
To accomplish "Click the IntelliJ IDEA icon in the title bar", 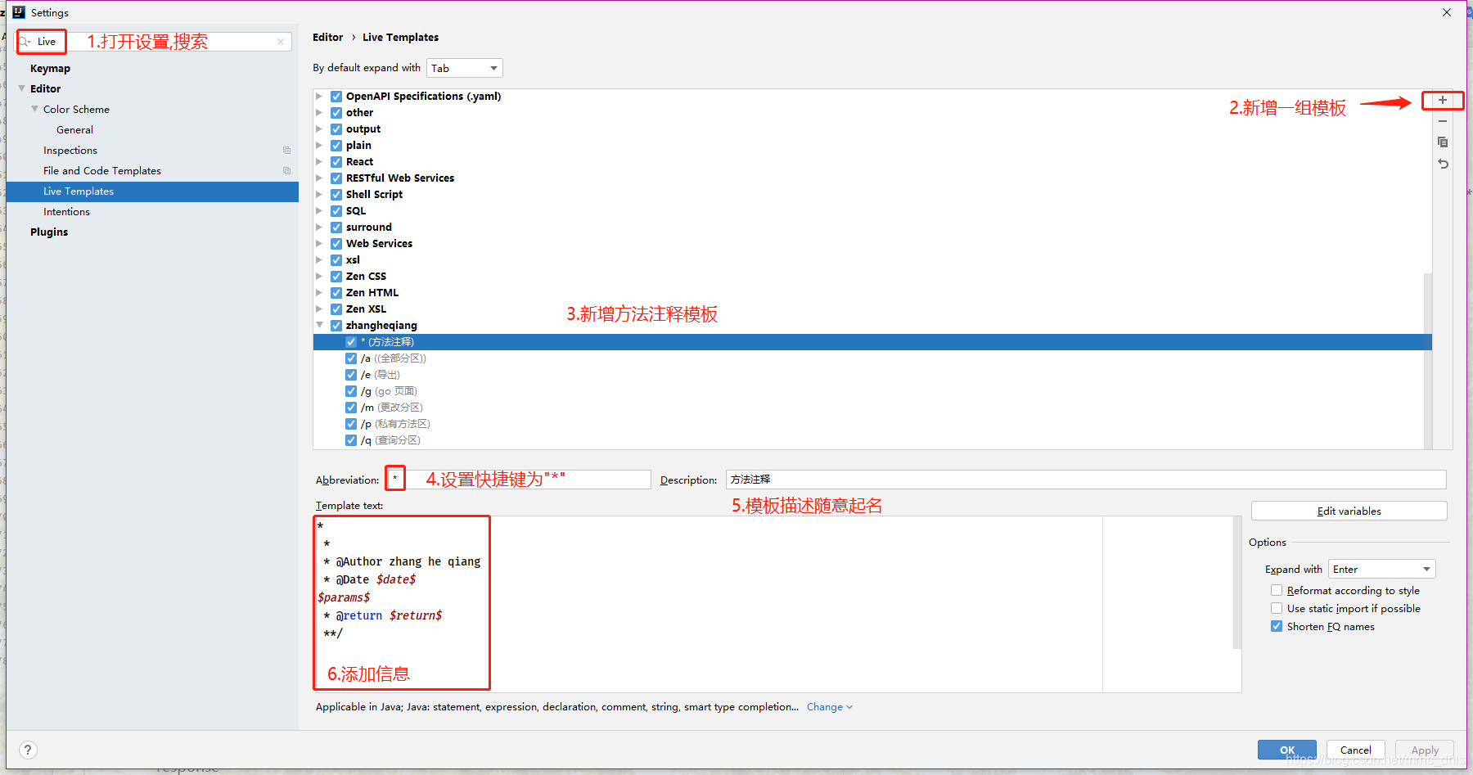I will click(20, 12).
